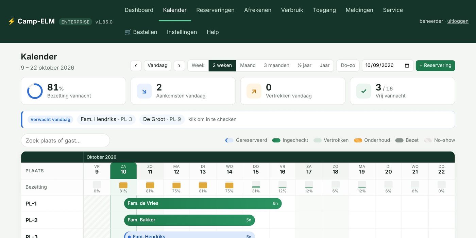Click the Vertrokken legend swatch
The height and width of the screenshot is (238, 476).
[x=318, y=140]
